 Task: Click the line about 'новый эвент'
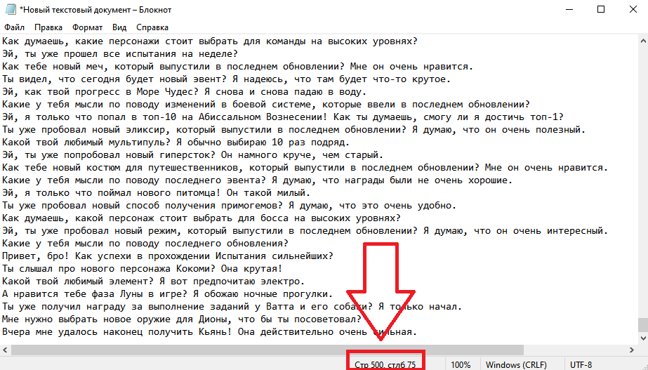[226, 79]
